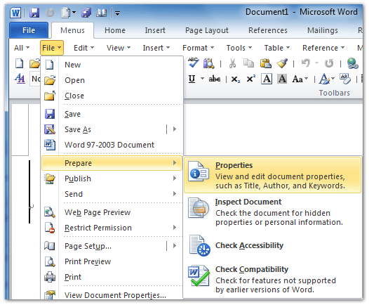Open the View classic menu
Viewport: 369px width, 305px height.
119,48
